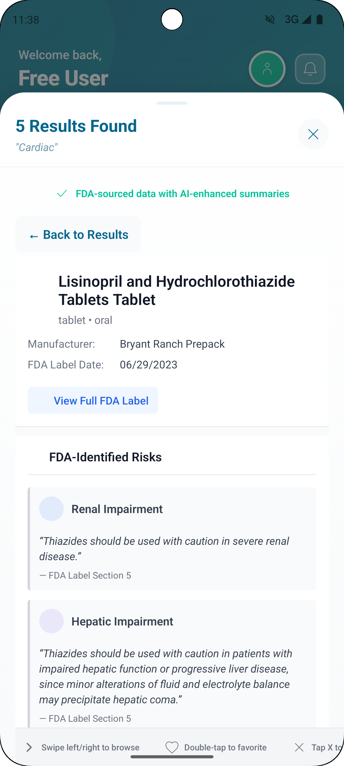Tap the heart favorite icon
The width and height of the screenshot is (344, 766).
pos(172,747)
